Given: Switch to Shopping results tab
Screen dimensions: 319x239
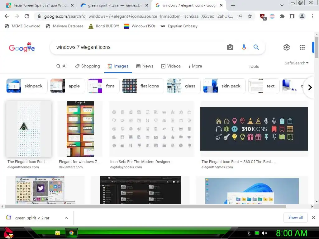Looking at the screenshot, I should (88, 66).
